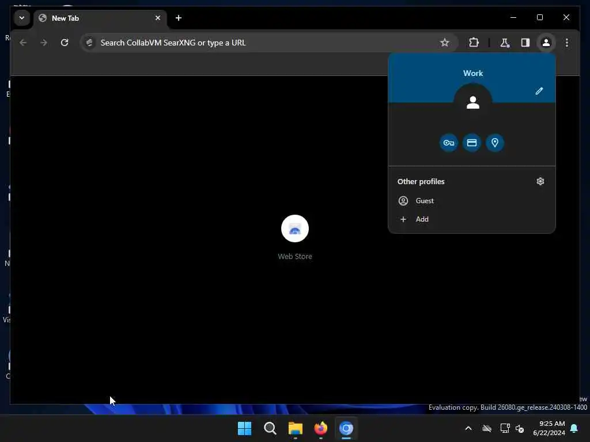Viewport: 590px width, 442px height.
Task: Open the Guest profile
Action: click(x=472, y=201)
